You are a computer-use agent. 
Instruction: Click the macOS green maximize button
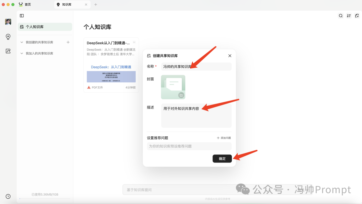tap(13, 4)
